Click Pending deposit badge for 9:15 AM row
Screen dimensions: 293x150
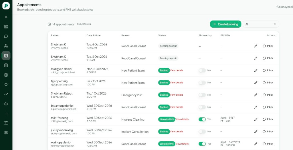click(x=168, y=58)
